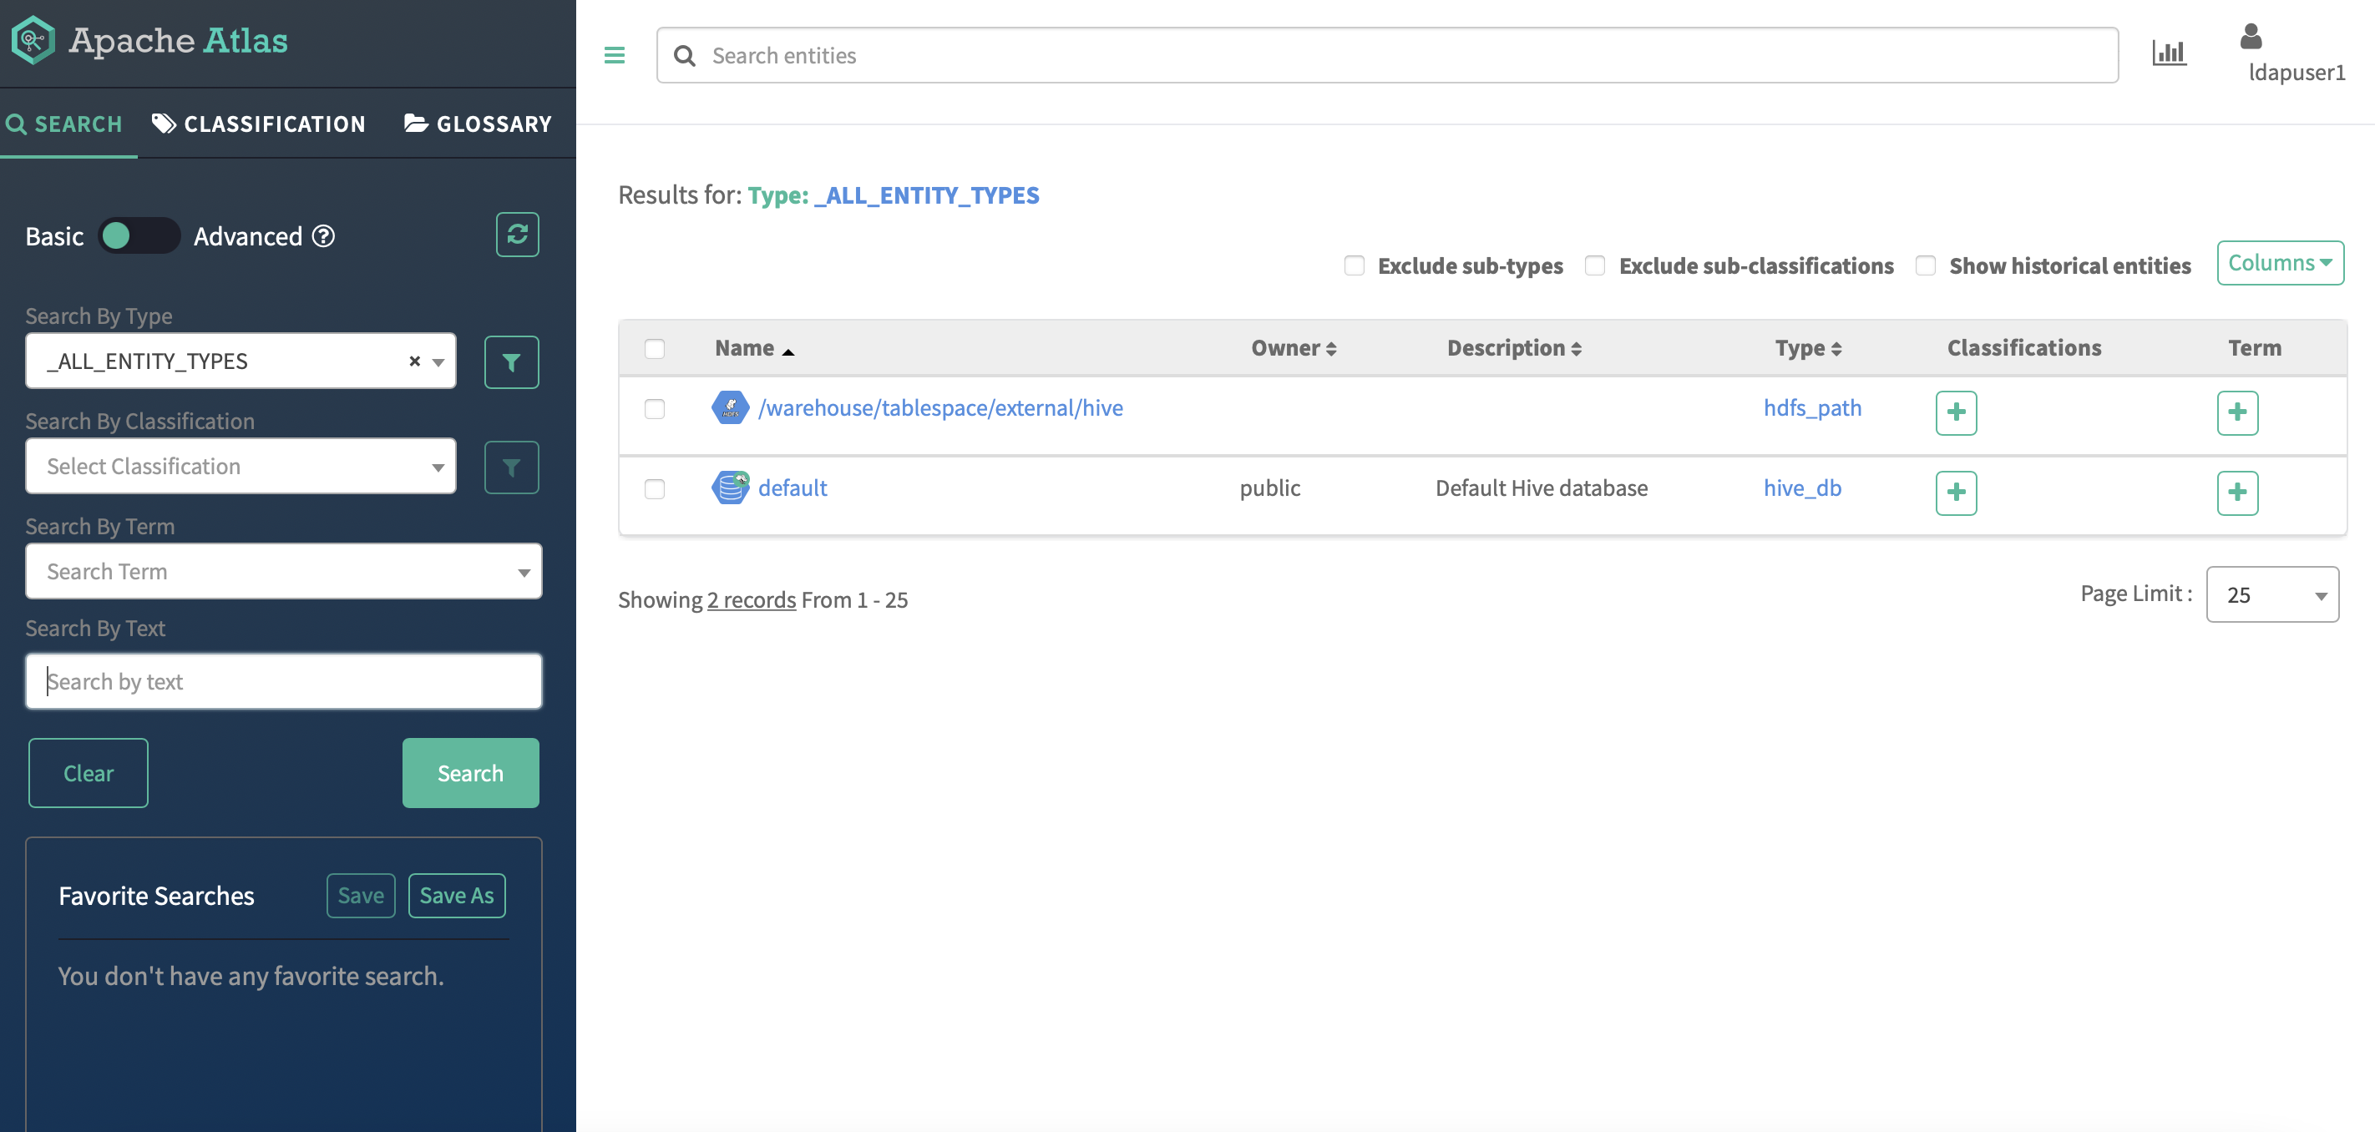Screen dimensions: 2375x1132
Task: Select the default entity row checkbox
Action: coord(655,488)
